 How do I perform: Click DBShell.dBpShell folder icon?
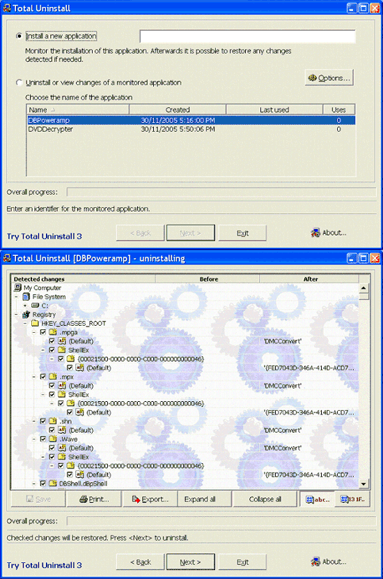click(x=53, y=483)
